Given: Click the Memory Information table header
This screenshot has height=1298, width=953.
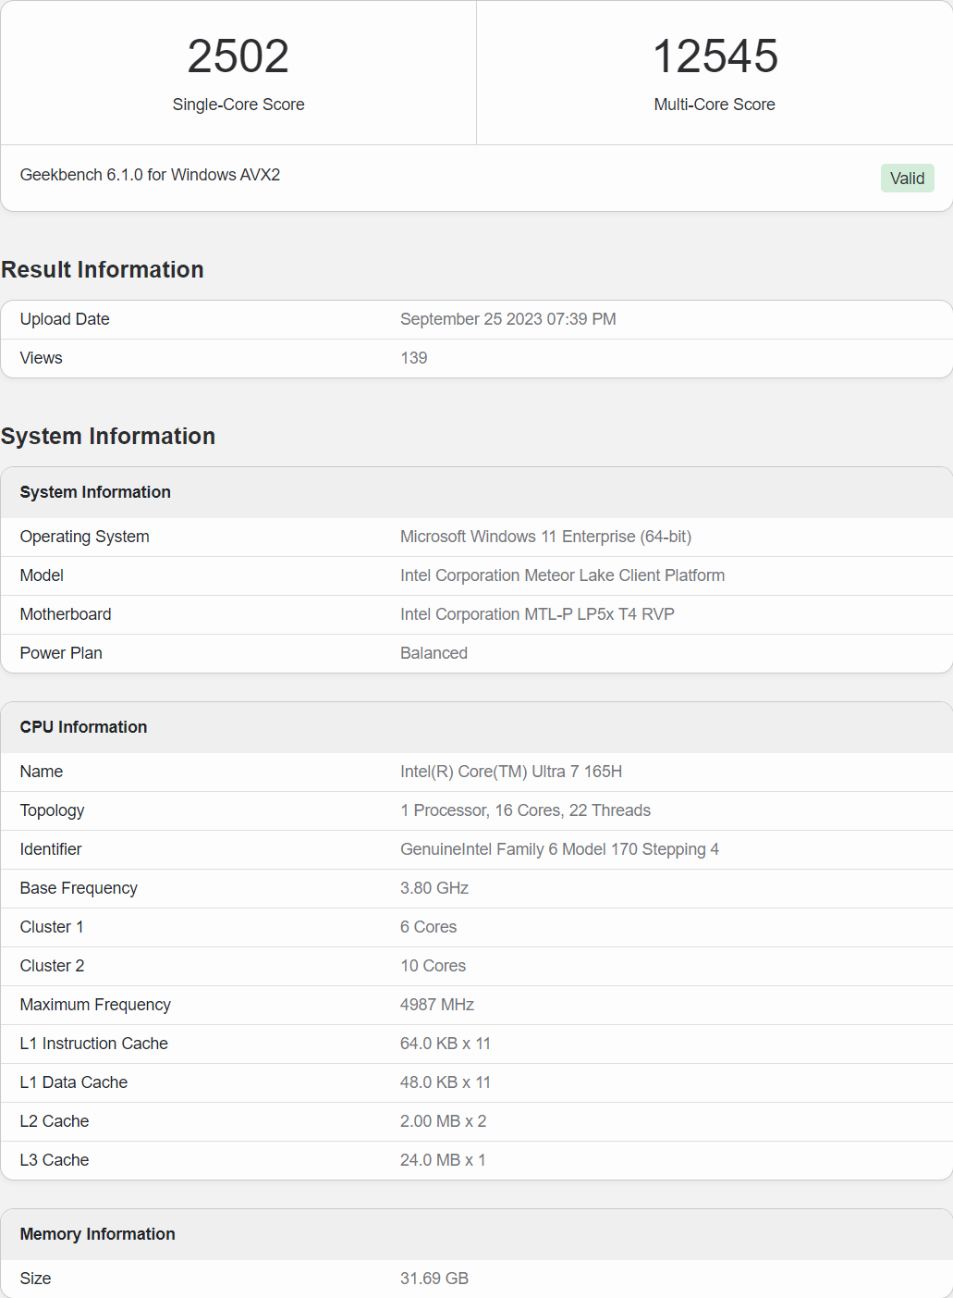Looking at the screenshot, I should pos(97,1234).
